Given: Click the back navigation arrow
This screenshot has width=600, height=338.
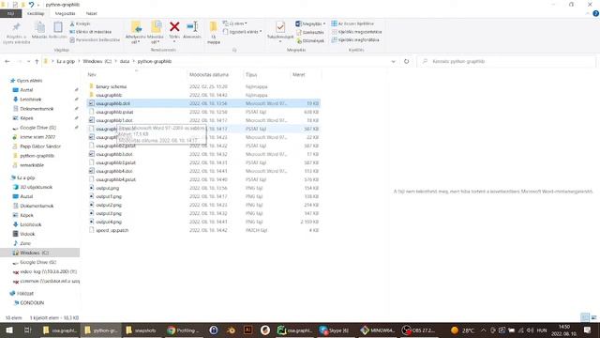Looking at the screenshot, I should click(x=7, y=61).
